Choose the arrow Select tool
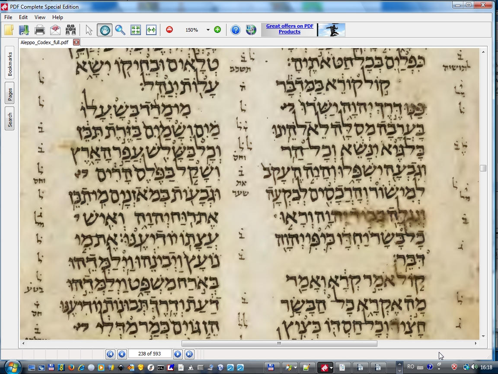This screenshot has width=498, height=374. (x=89, y=30)
